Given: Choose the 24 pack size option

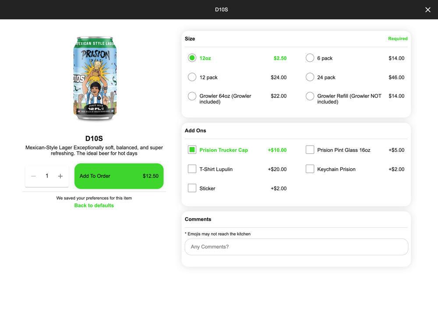Looking at the screenshot, I should tap(310, 77).
